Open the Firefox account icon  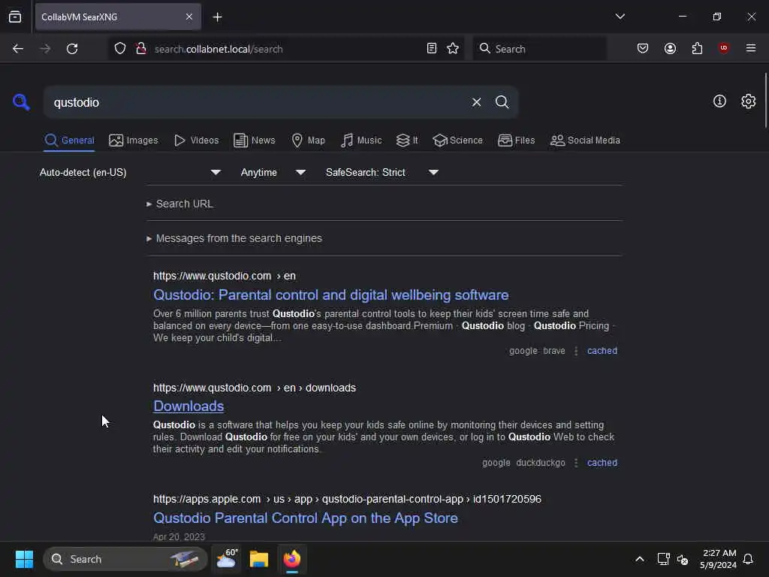tap(670, 49)
